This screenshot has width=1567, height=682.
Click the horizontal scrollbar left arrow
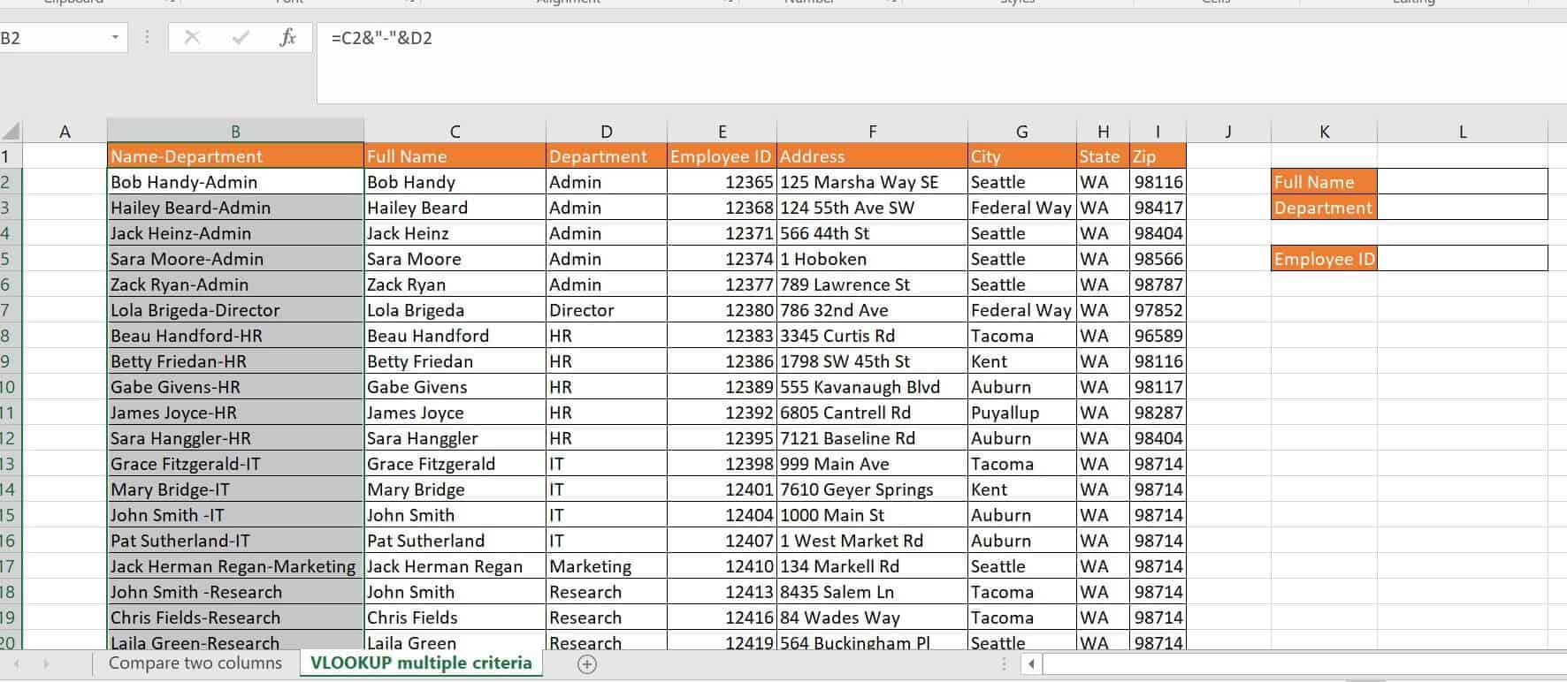[1031, 663]
